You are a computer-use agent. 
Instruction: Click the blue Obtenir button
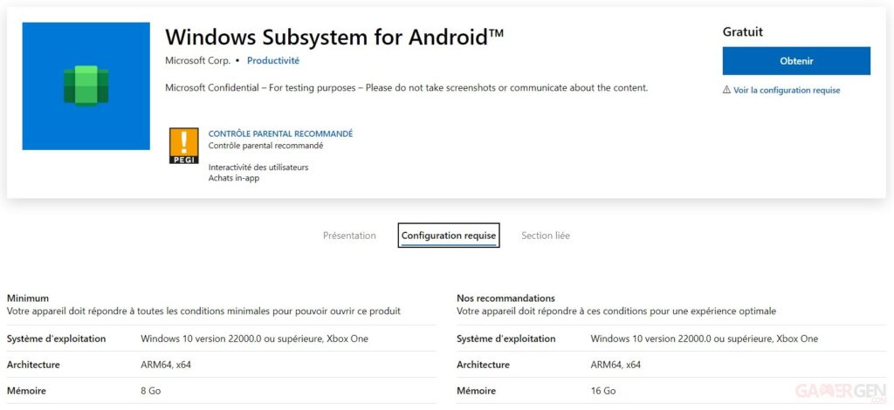(x=796, y=61)
